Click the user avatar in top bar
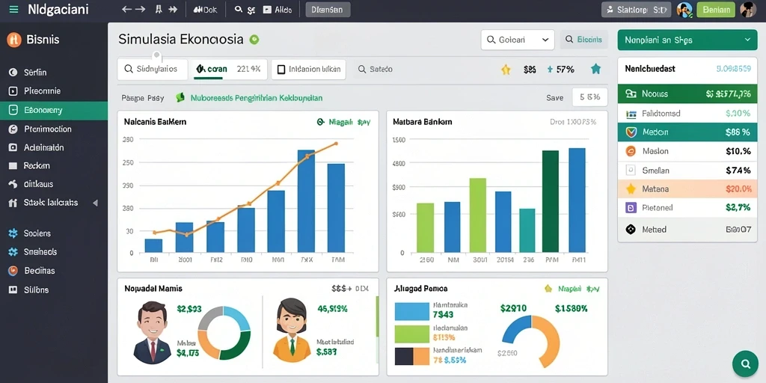The width and height of the screenshot is (766, 383). (x=747, y=9)
